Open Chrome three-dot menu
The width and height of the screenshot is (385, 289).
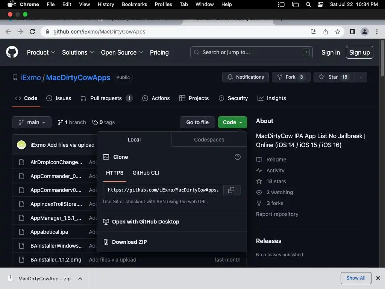377,32
